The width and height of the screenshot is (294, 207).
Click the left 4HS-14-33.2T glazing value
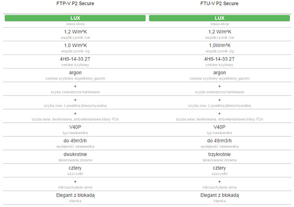[x=75, y=59]
